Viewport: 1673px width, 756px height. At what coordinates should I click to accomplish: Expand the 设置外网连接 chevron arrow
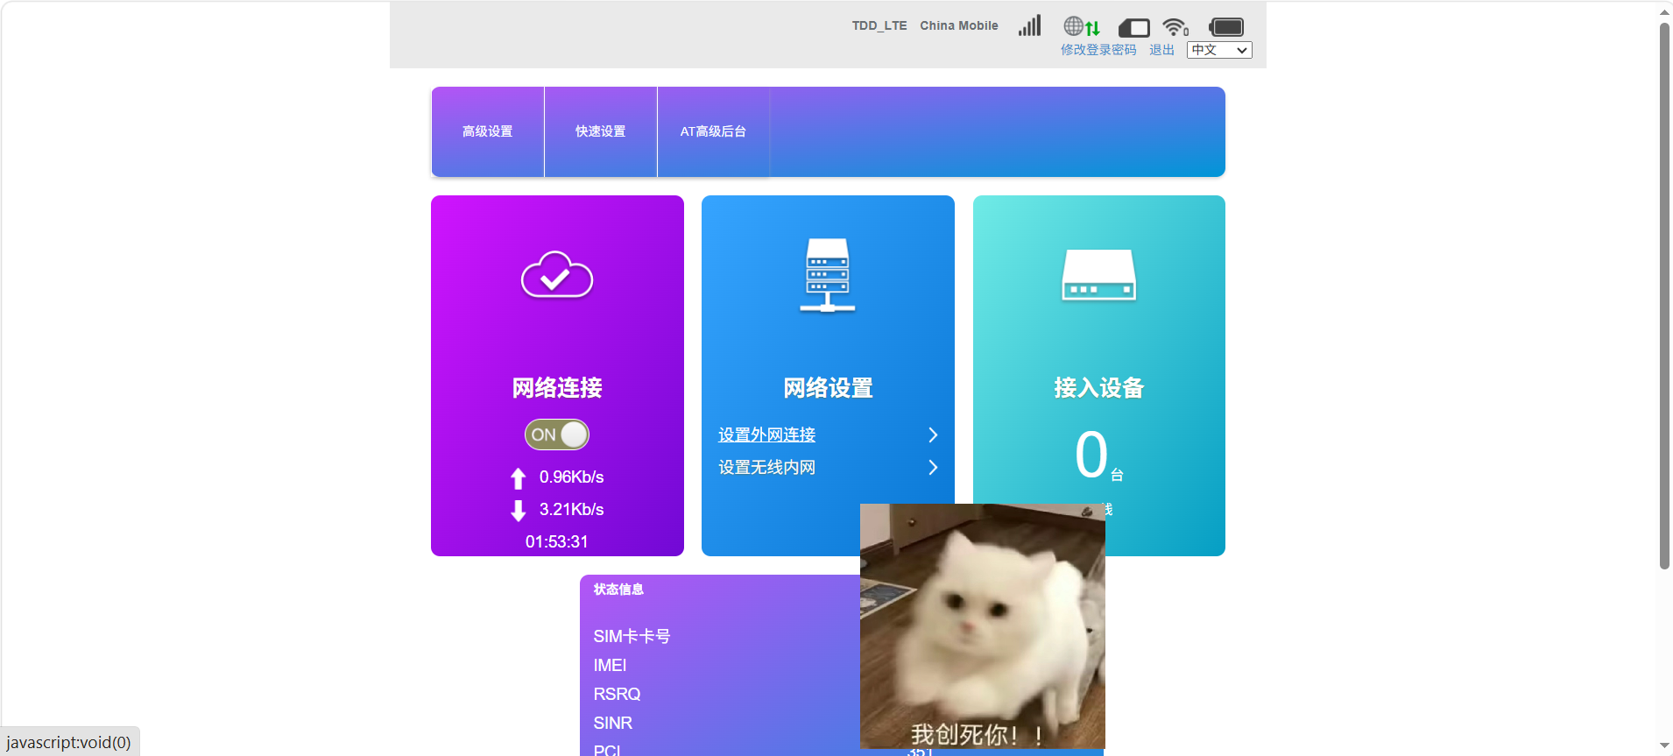[933, 435]
